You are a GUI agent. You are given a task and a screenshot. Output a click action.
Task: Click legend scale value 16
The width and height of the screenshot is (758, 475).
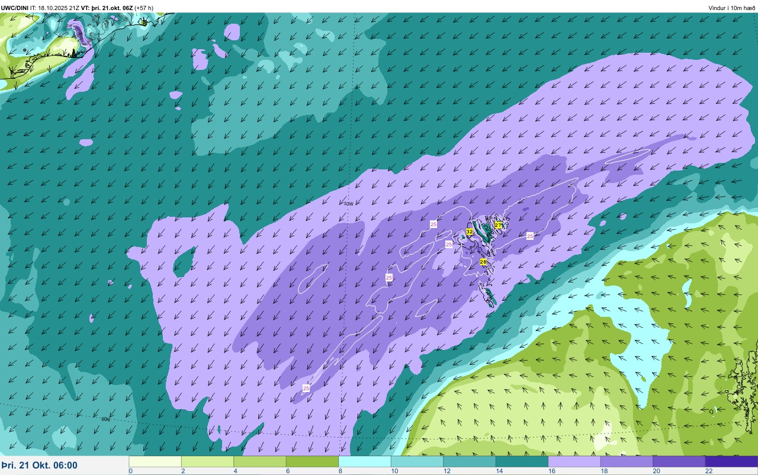pyautogui.click(x=551, y=471)
